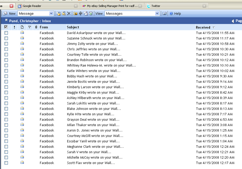The height and width of the screenshot is (169, 242).
Task: Click envelope icon of Chris Jeffries message
Action: coord(22,49)
